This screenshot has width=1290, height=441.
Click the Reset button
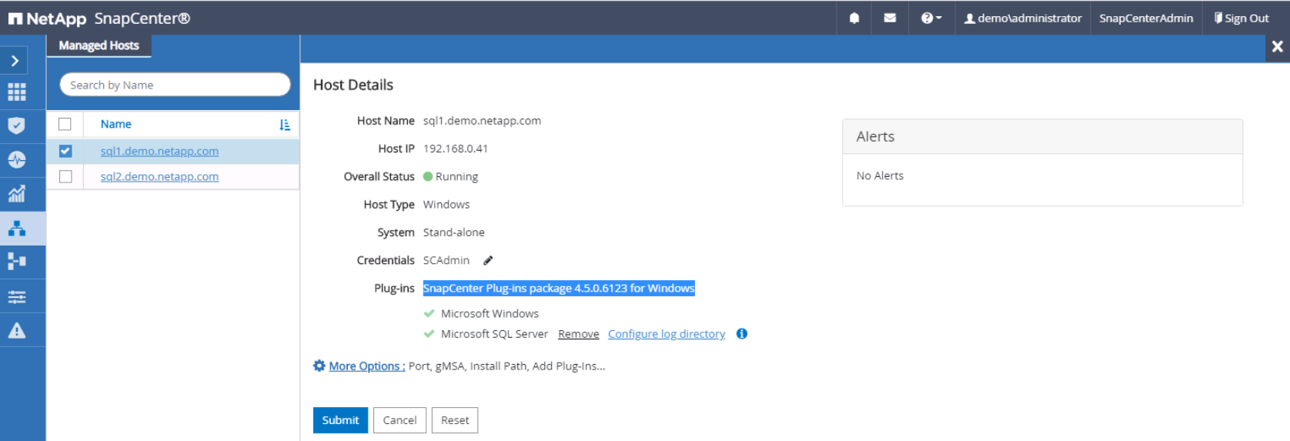coord(455,420)
